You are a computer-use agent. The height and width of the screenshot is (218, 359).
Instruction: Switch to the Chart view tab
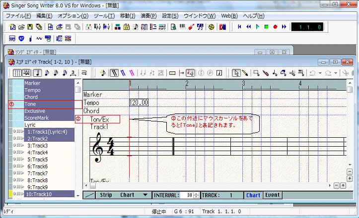[x=253, y=195]
